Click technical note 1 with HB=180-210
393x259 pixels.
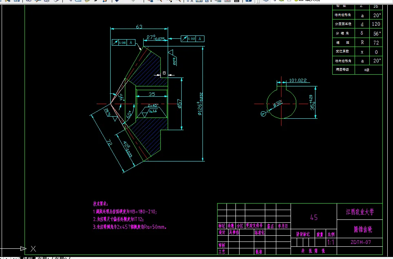pyautogui.click(x=125, y=212)
